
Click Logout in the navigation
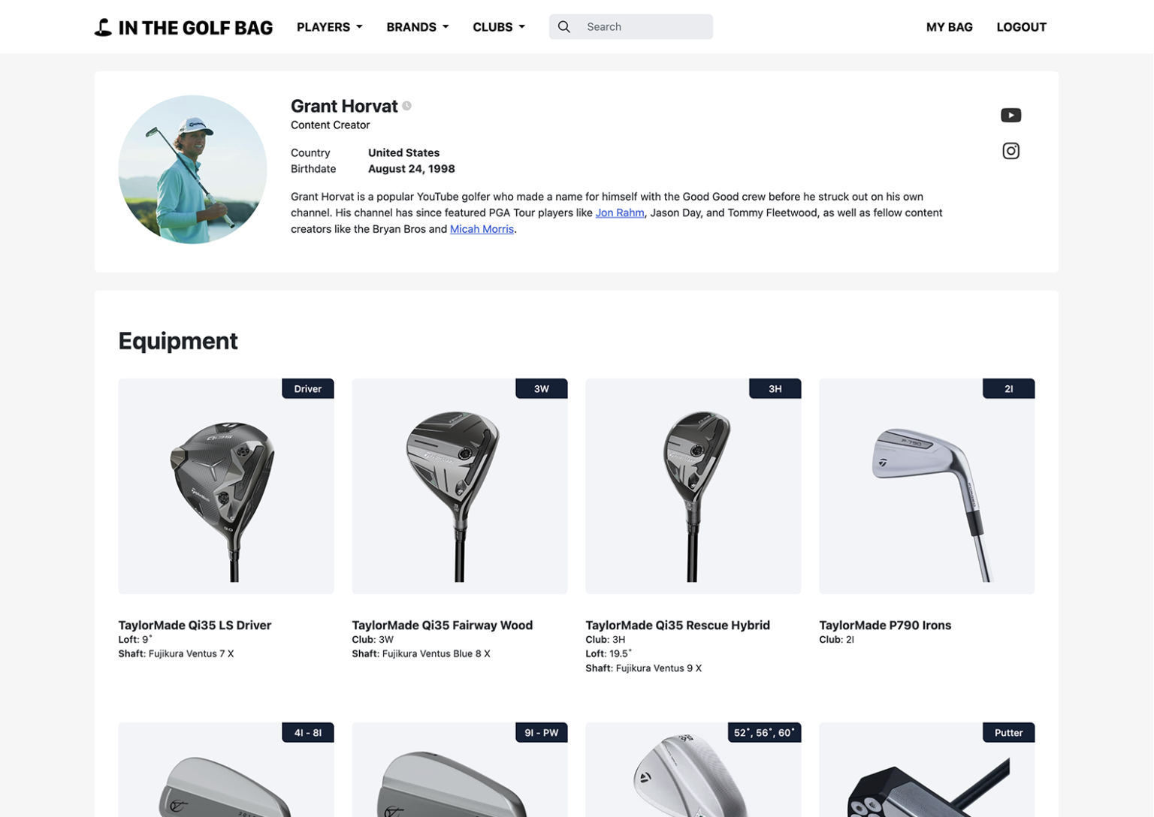[x=1021, y=27]
